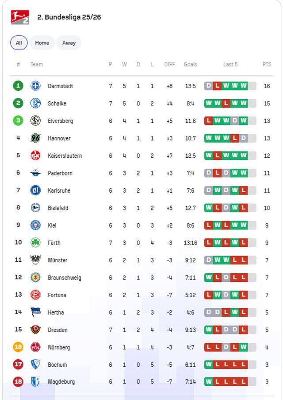Click the Bochum club crest
Viewport: 283px width, 400px height.
point(35,365)
